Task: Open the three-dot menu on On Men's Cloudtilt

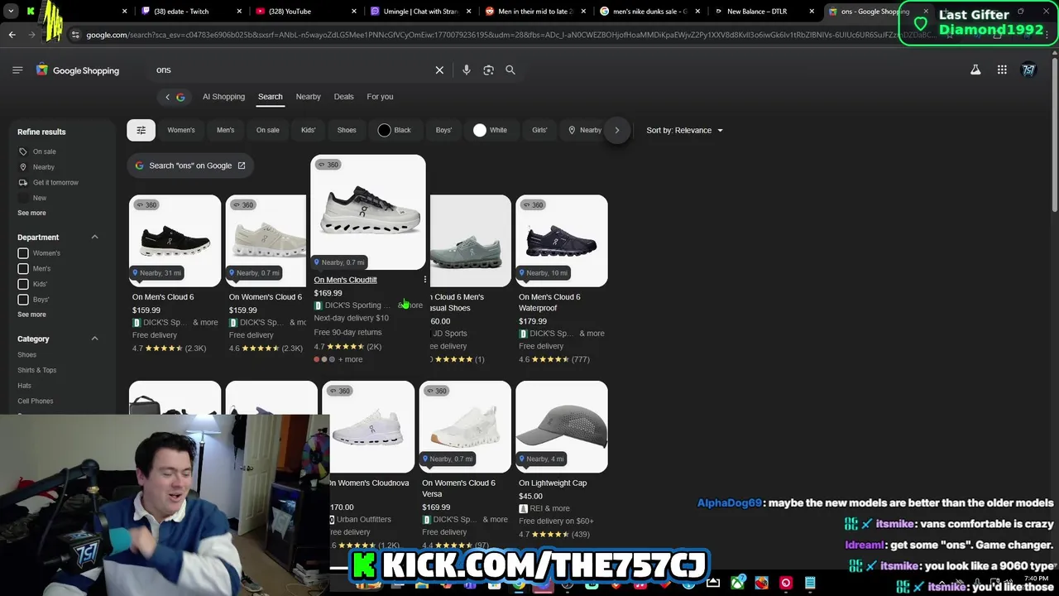Action: click(425, 280)
